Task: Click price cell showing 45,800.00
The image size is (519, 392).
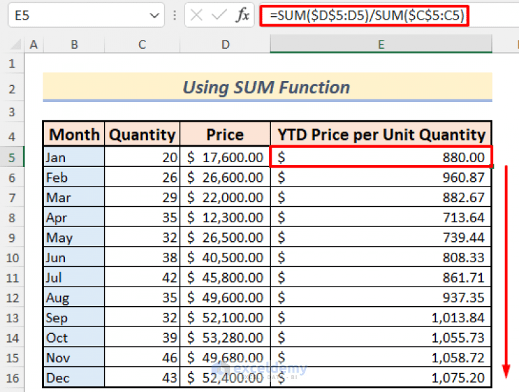Action: [225, 278]
